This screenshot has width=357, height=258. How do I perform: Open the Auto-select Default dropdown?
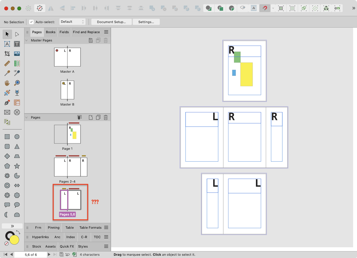[72, 22]
